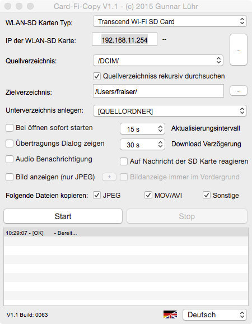Open the WLAN-SD Karten Typ dropdown
Image resolution: width=252 pixels, height=324 pixels.
tap(170, 21)
